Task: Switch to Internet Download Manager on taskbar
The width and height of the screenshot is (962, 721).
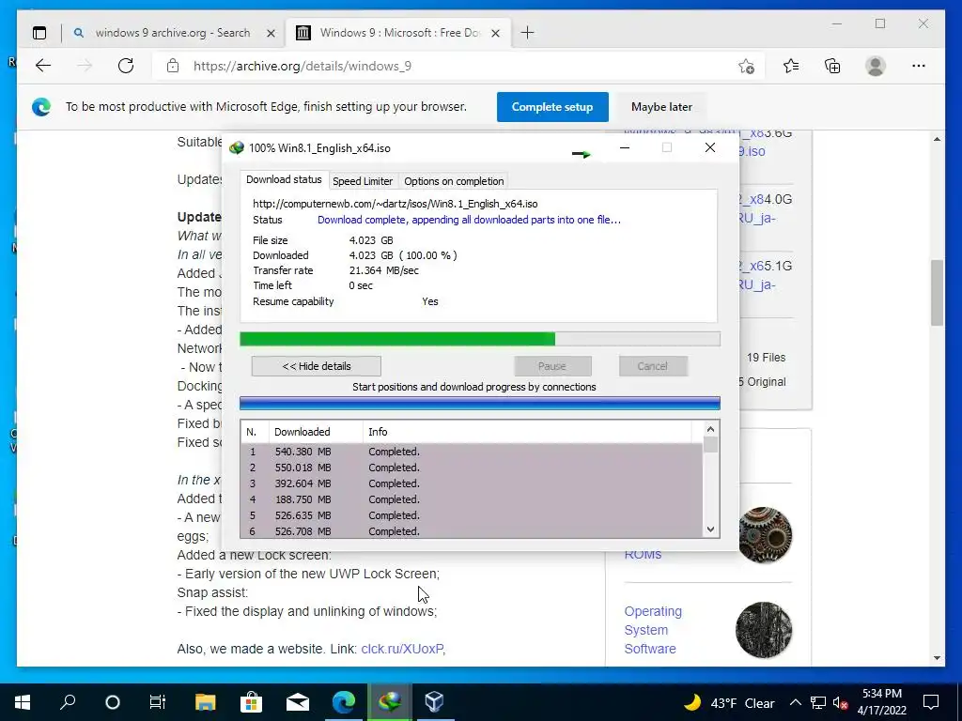Action: 390,702
